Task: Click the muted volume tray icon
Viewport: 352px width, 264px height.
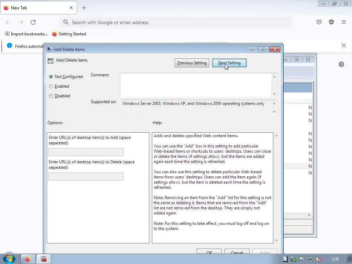Action: click(x=318, y=259)
